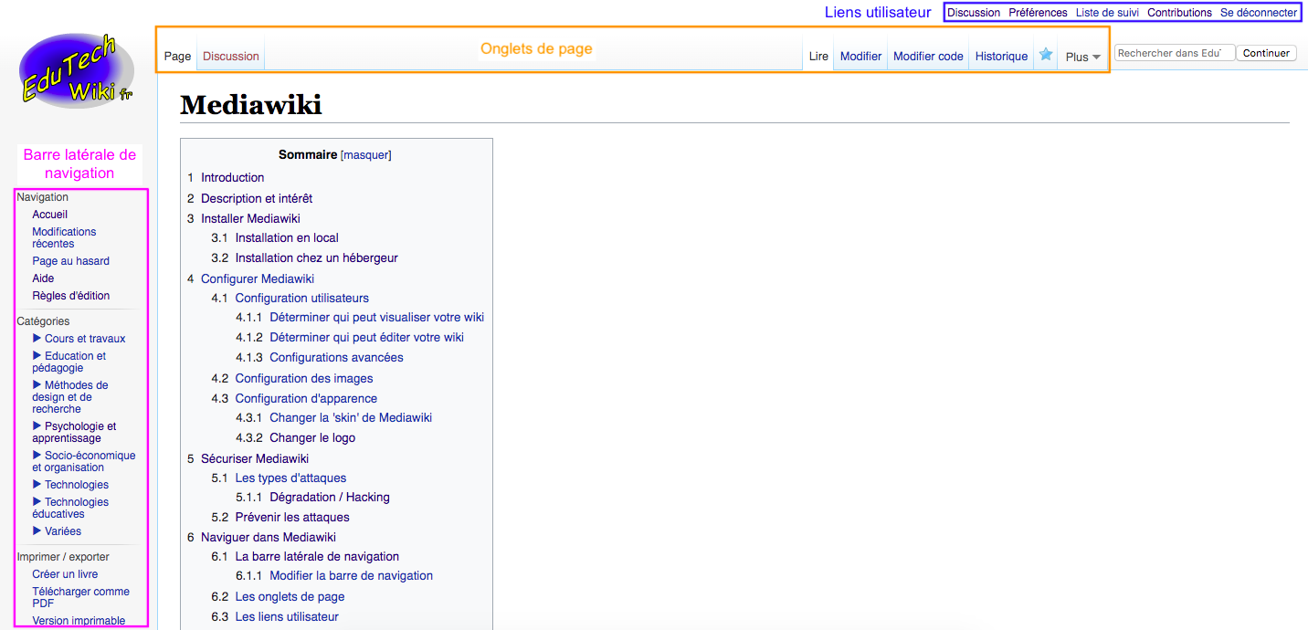Open the Plus dropdown menu
Screen dimensions: 1308x630
pyautogui.click(x=1083, y=57)
